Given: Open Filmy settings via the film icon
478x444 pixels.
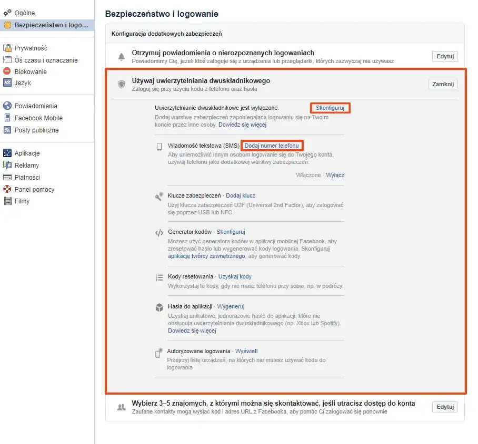Looking at the screenshot, I should pos(7,201).
